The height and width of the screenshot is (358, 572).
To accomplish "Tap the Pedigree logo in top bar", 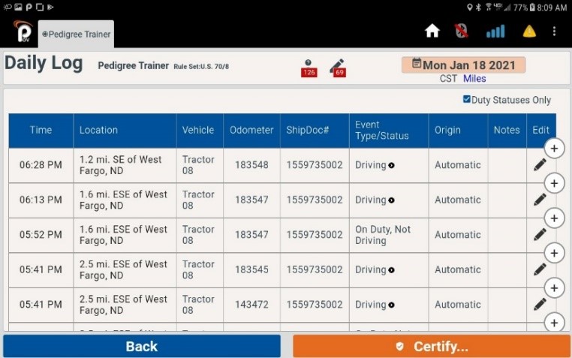I will [23, 32].
